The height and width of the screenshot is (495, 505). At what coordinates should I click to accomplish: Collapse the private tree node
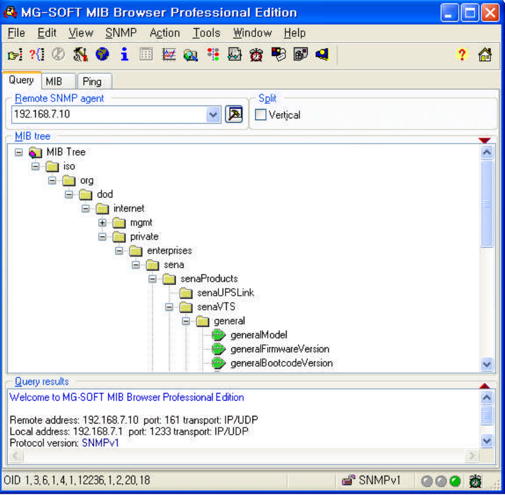tap(103, 237)
